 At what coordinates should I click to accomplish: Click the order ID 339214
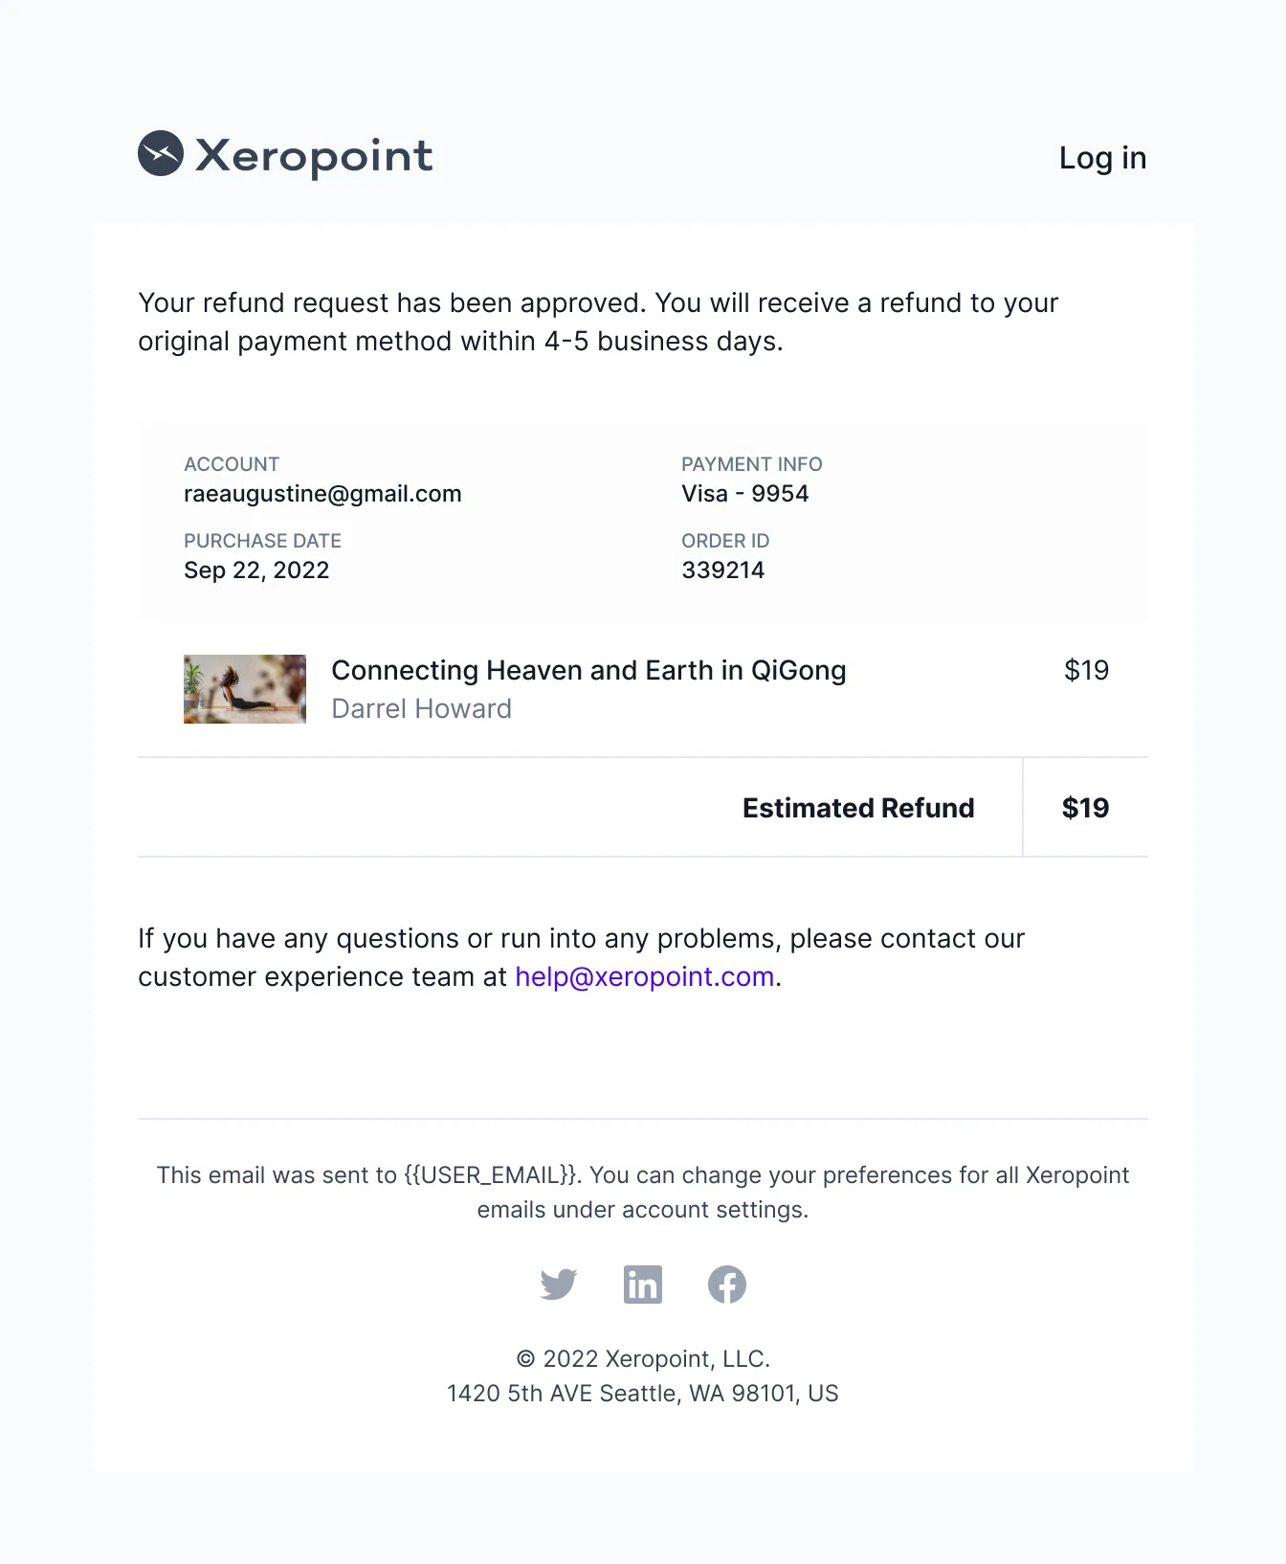[x=723, y=570]
